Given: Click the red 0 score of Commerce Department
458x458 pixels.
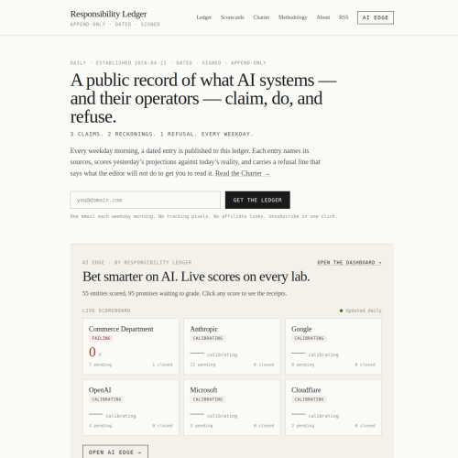Looking at the screenshot, I should click(x=93, y=352).
